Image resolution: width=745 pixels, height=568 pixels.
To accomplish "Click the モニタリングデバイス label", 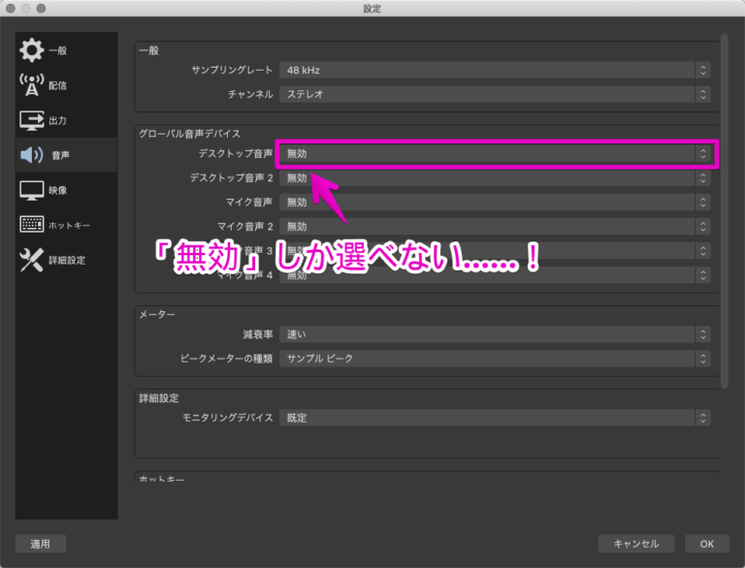I will click(228, 418).
